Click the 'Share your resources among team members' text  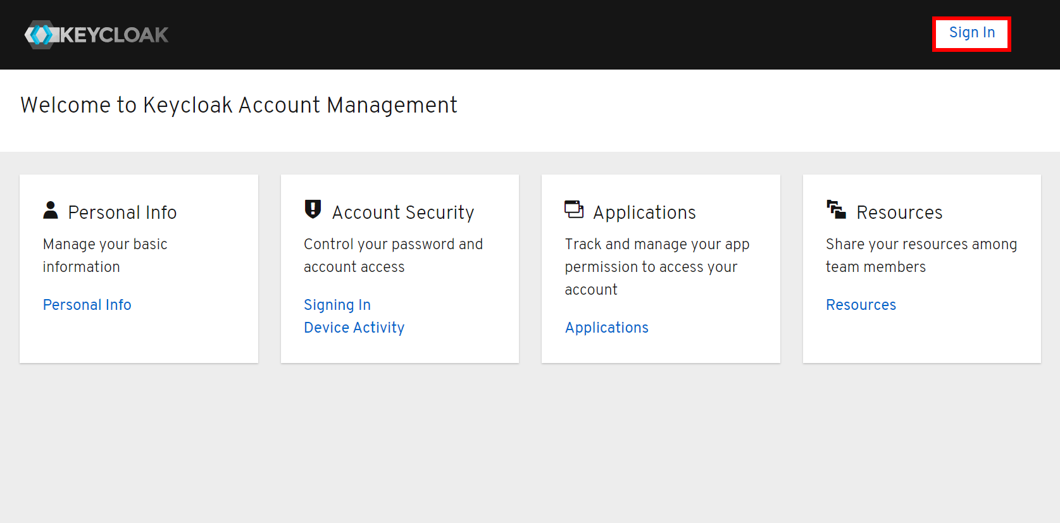[x=921, y=255]
